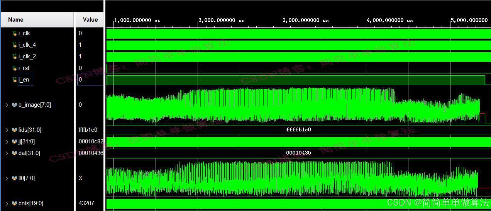This screenshot has width=491, height=211.
Task: Click the cnts value 43207
Action: point(86,203)
